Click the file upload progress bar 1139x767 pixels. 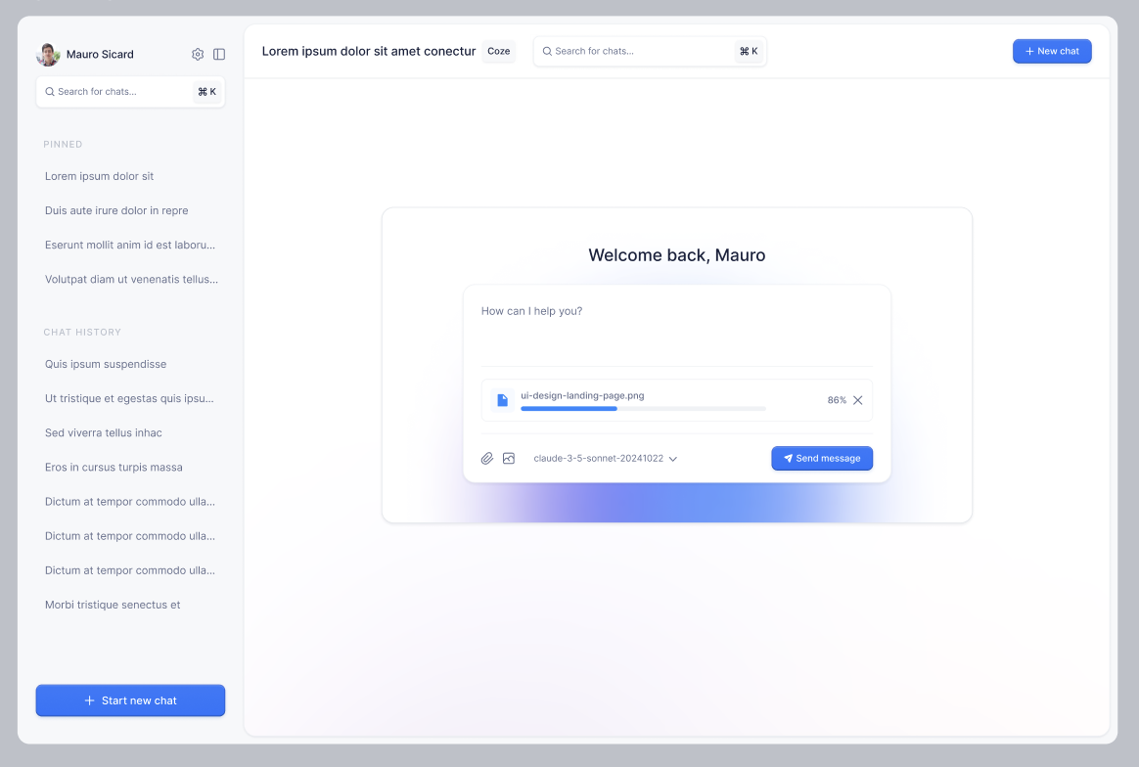(x=643, y=409)
